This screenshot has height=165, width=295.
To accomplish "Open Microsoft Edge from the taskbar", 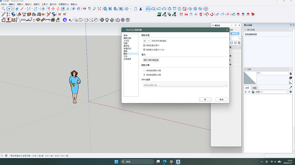I will coord(165,162).
